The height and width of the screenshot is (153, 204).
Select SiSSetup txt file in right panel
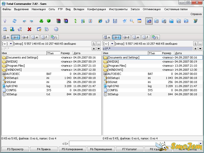pos(153,94)
